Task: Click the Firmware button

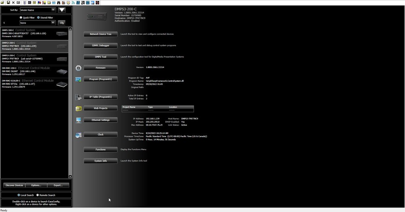Action: (100, 68)
